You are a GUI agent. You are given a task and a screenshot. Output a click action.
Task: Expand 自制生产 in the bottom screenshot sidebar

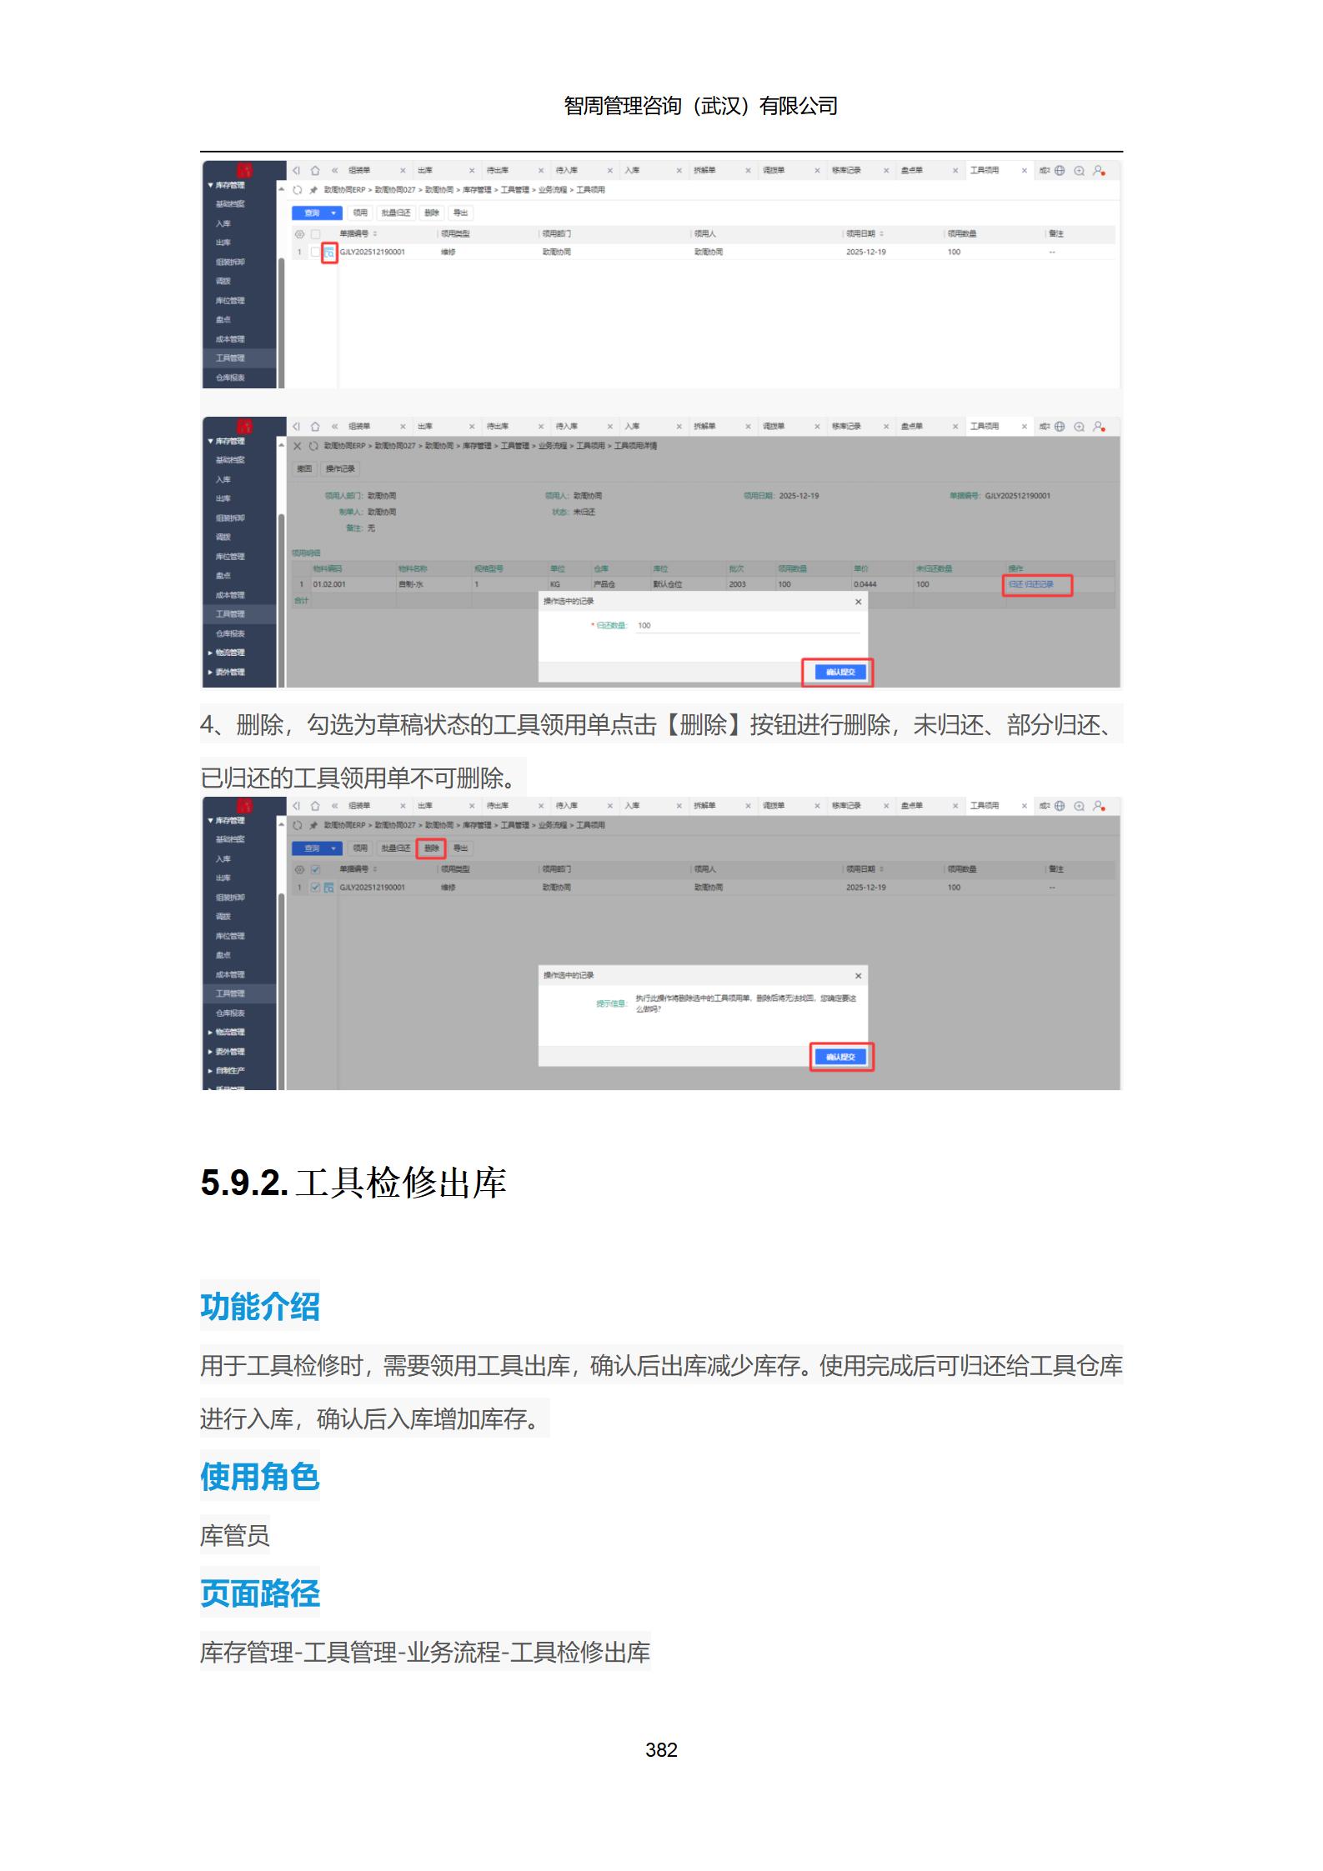pos(229,1071)
